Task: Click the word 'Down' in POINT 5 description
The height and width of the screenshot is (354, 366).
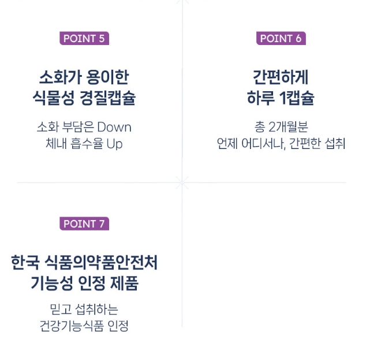Action: click(114, 127)
